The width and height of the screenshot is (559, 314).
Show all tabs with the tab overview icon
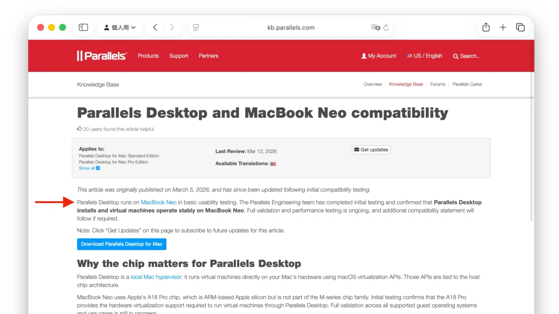(x=520, y=27)
